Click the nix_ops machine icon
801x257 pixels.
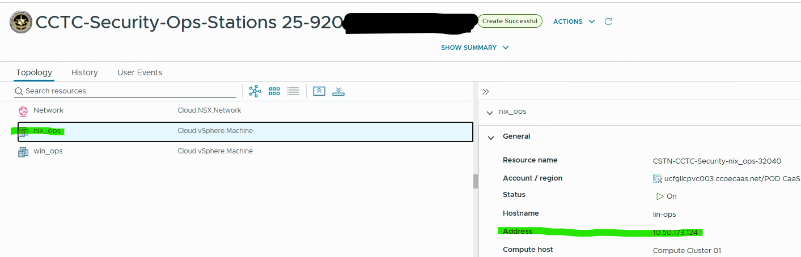(23, 131)
